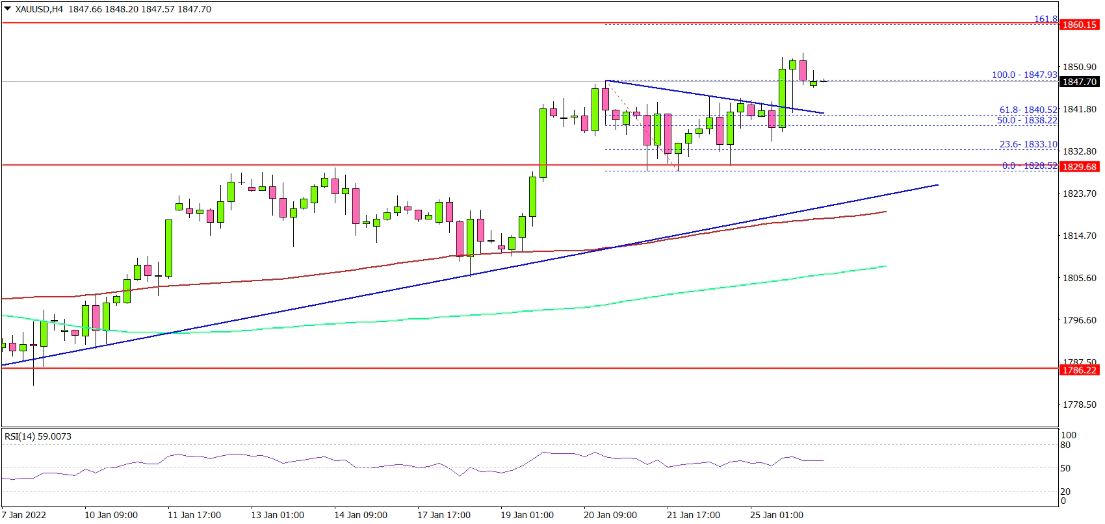The width and height of the screenshot is (1105, 524).
Task: Click the red 1860.15 price tag
Action: [x=1079, y=25]
